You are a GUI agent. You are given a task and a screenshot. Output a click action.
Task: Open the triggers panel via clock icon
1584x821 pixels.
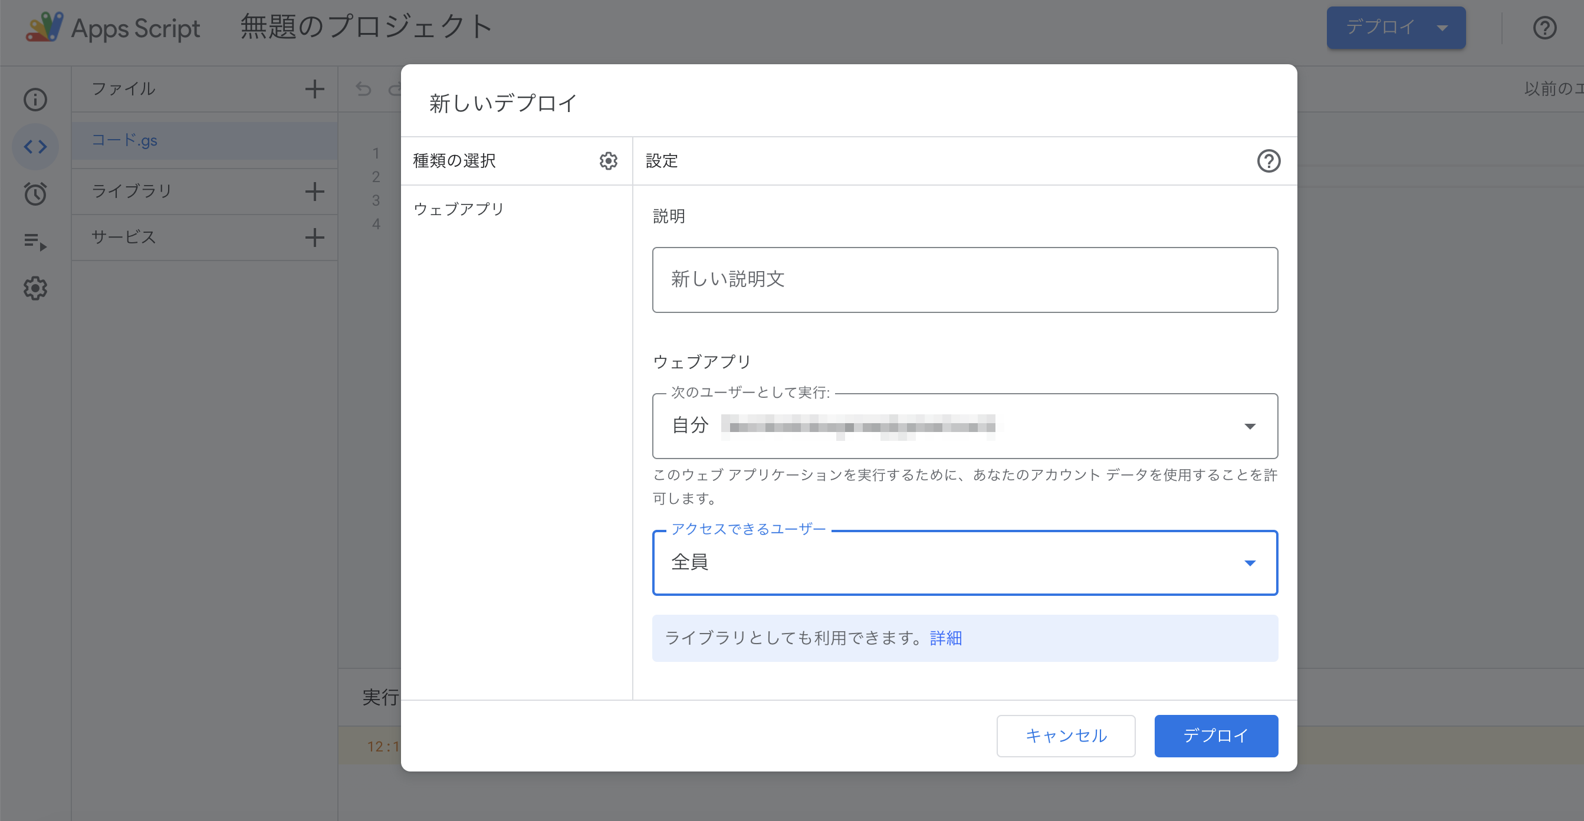[x=35, y=194]
